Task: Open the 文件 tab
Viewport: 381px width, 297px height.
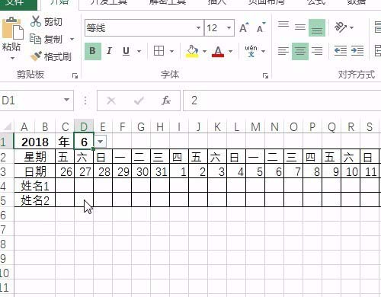Action: pos(18,3)
